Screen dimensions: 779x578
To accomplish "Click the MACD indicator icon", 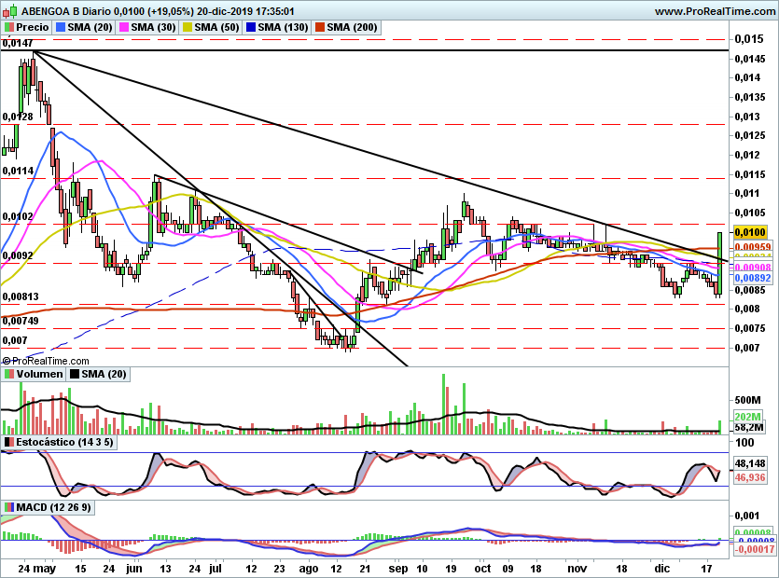I will tap(8, 507).
